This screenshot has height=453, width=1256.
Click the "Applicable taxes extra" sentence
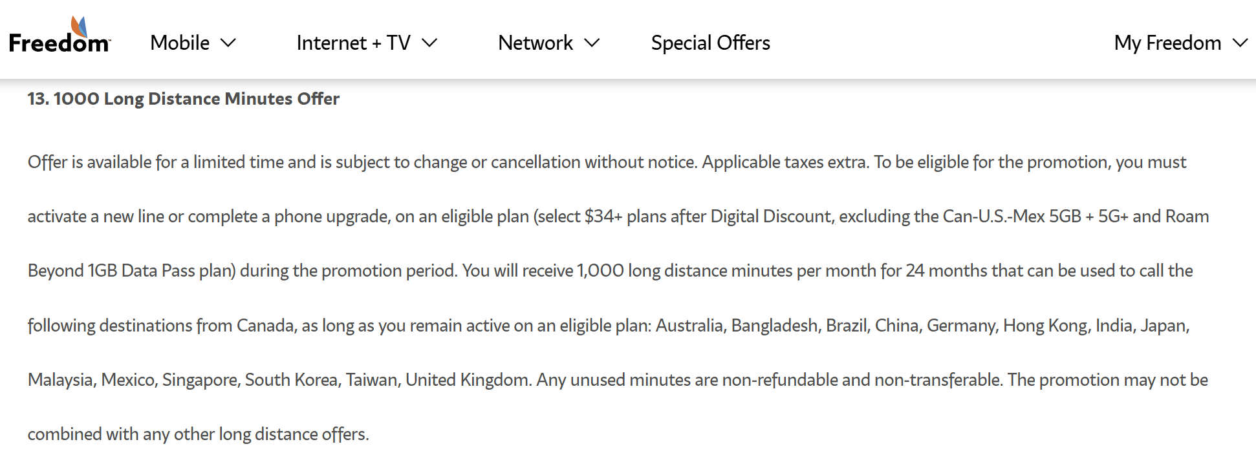click(785, 162)
